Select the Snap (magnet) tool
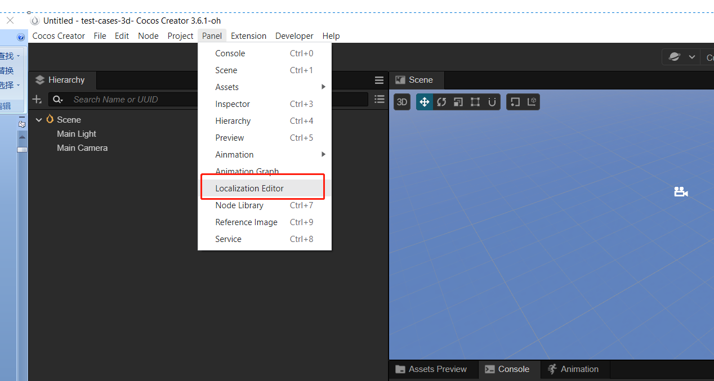This screenshot has width=714, height=381. [492, 102]
